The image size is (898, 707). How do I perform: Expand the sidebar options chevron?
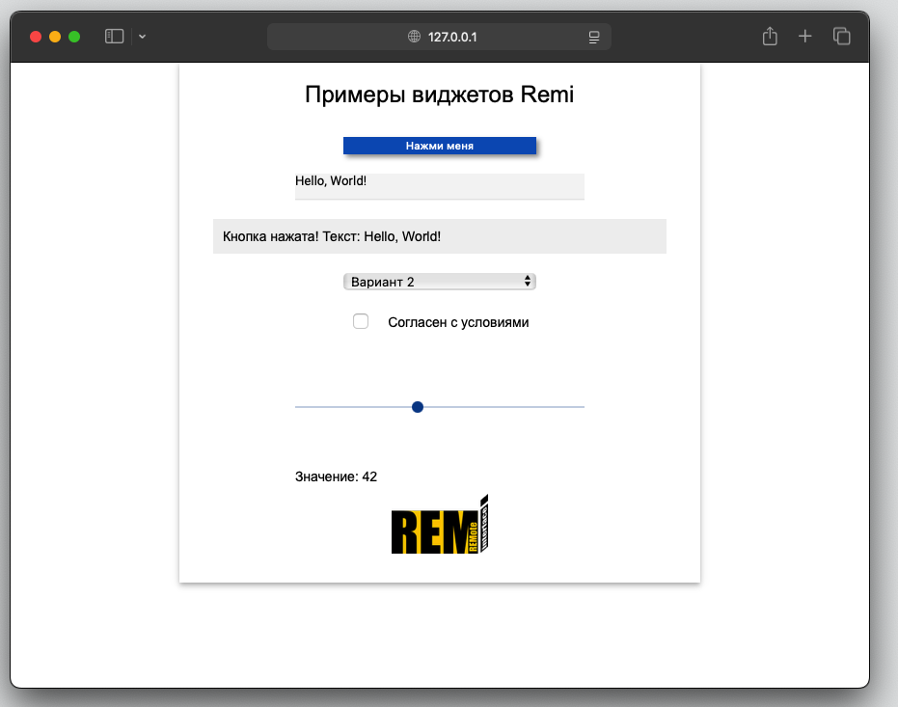(142, 37)
